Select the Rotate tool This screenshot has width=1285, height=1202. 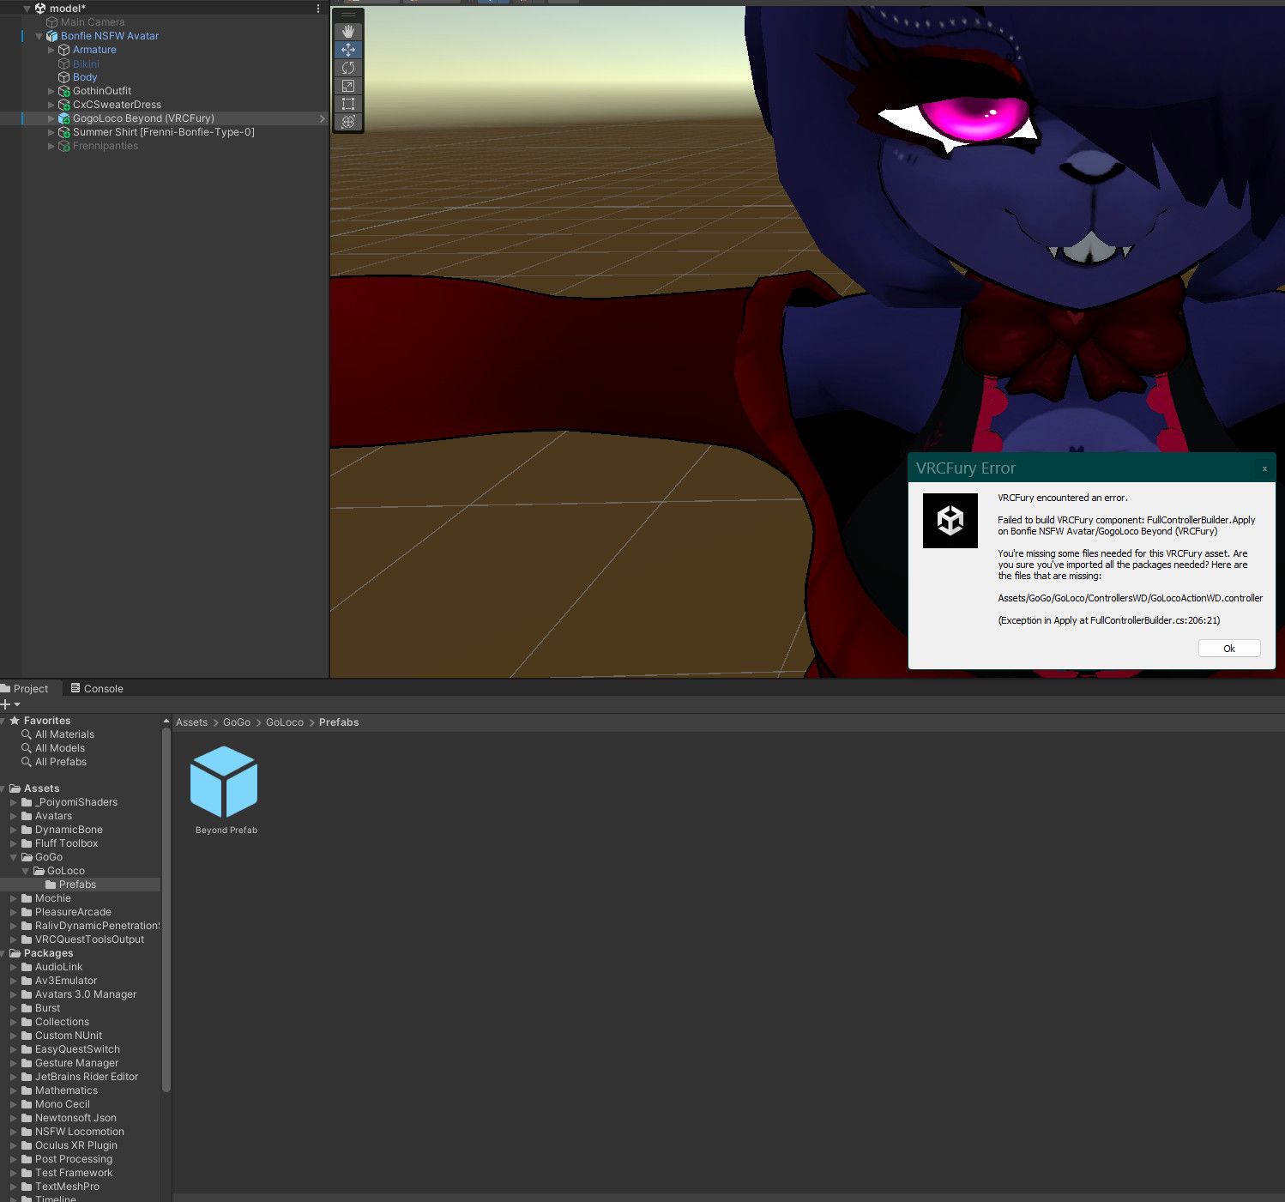tap(348, 68)
